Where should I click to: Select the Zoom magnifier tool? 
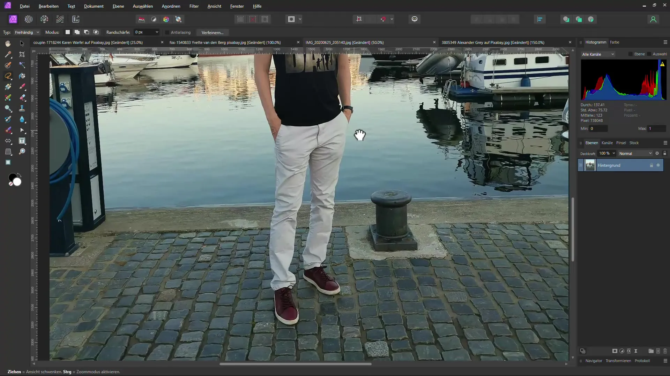pos(22,152)
